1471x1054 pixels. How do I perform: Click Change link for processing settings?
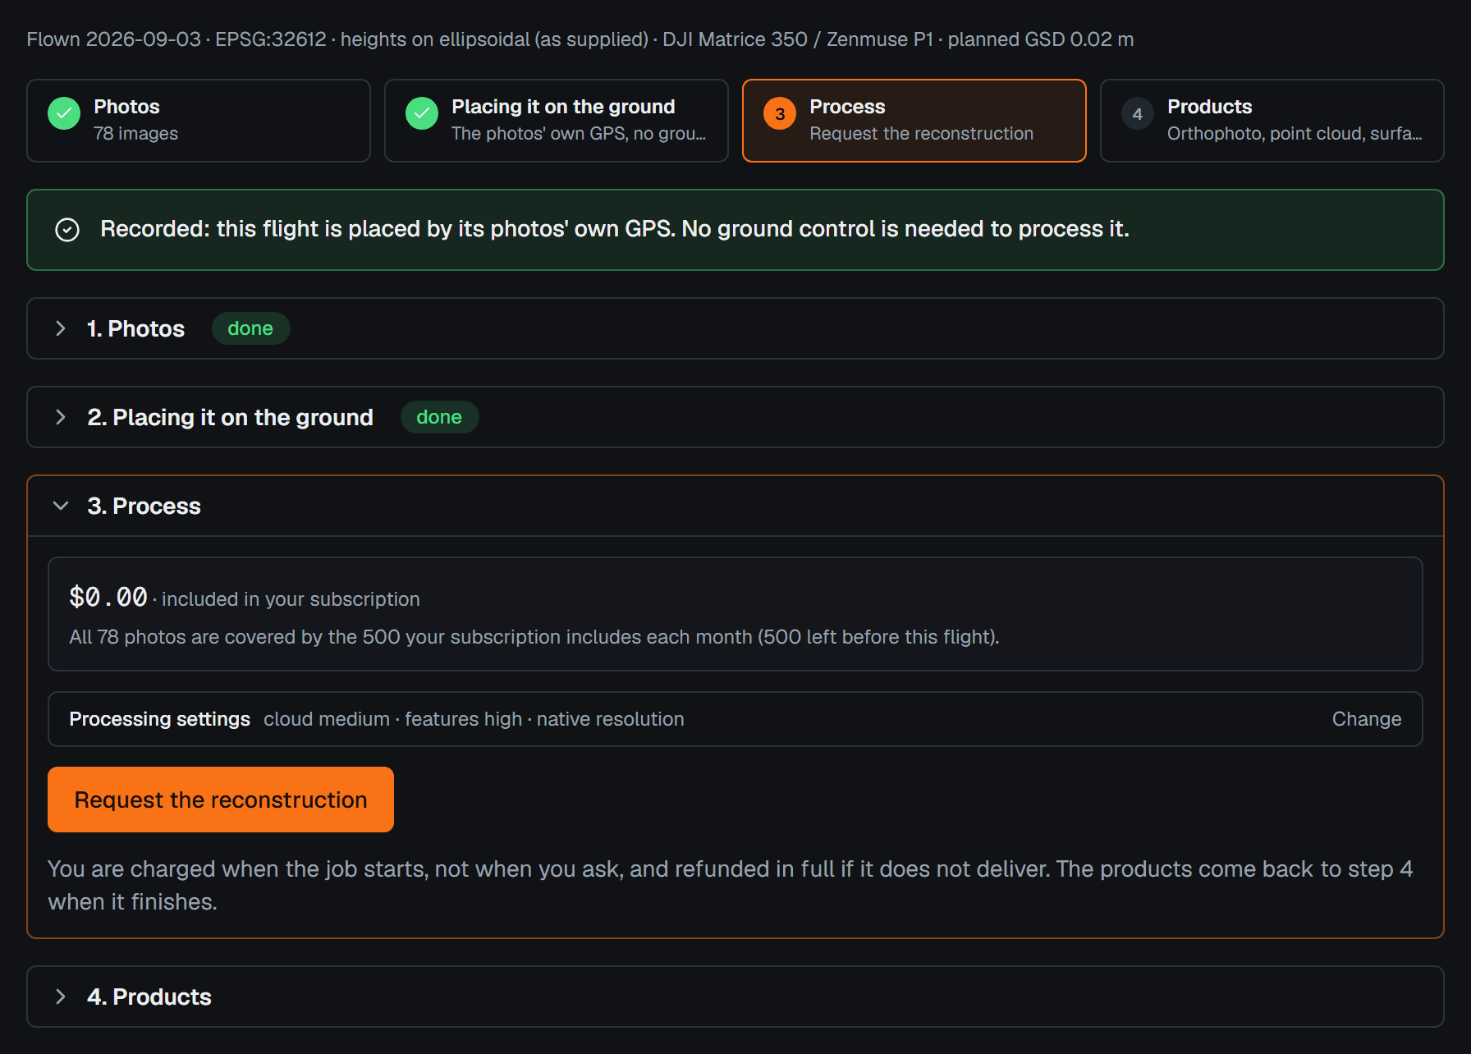[x=1367, y=719]
